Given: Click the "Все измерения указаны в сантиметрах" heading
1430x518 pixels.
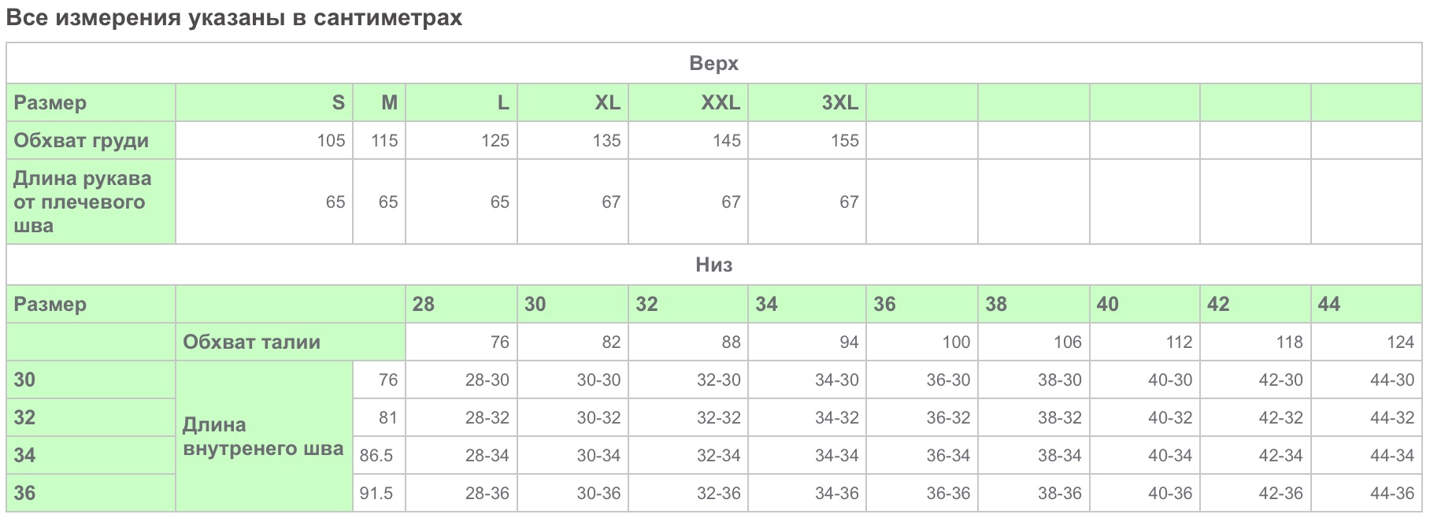Looking at the screenshot, I should [234, 17].
